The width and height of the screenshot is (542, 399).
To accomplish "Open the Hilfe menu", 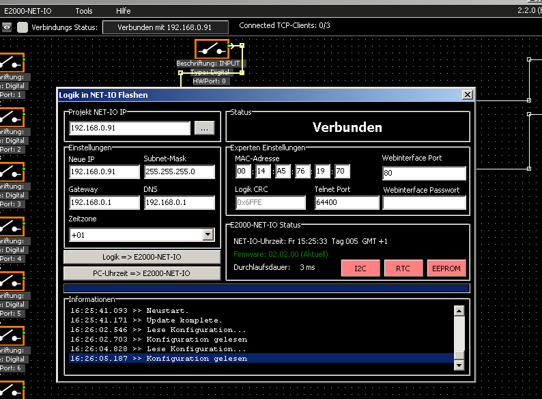I will 124,11.
